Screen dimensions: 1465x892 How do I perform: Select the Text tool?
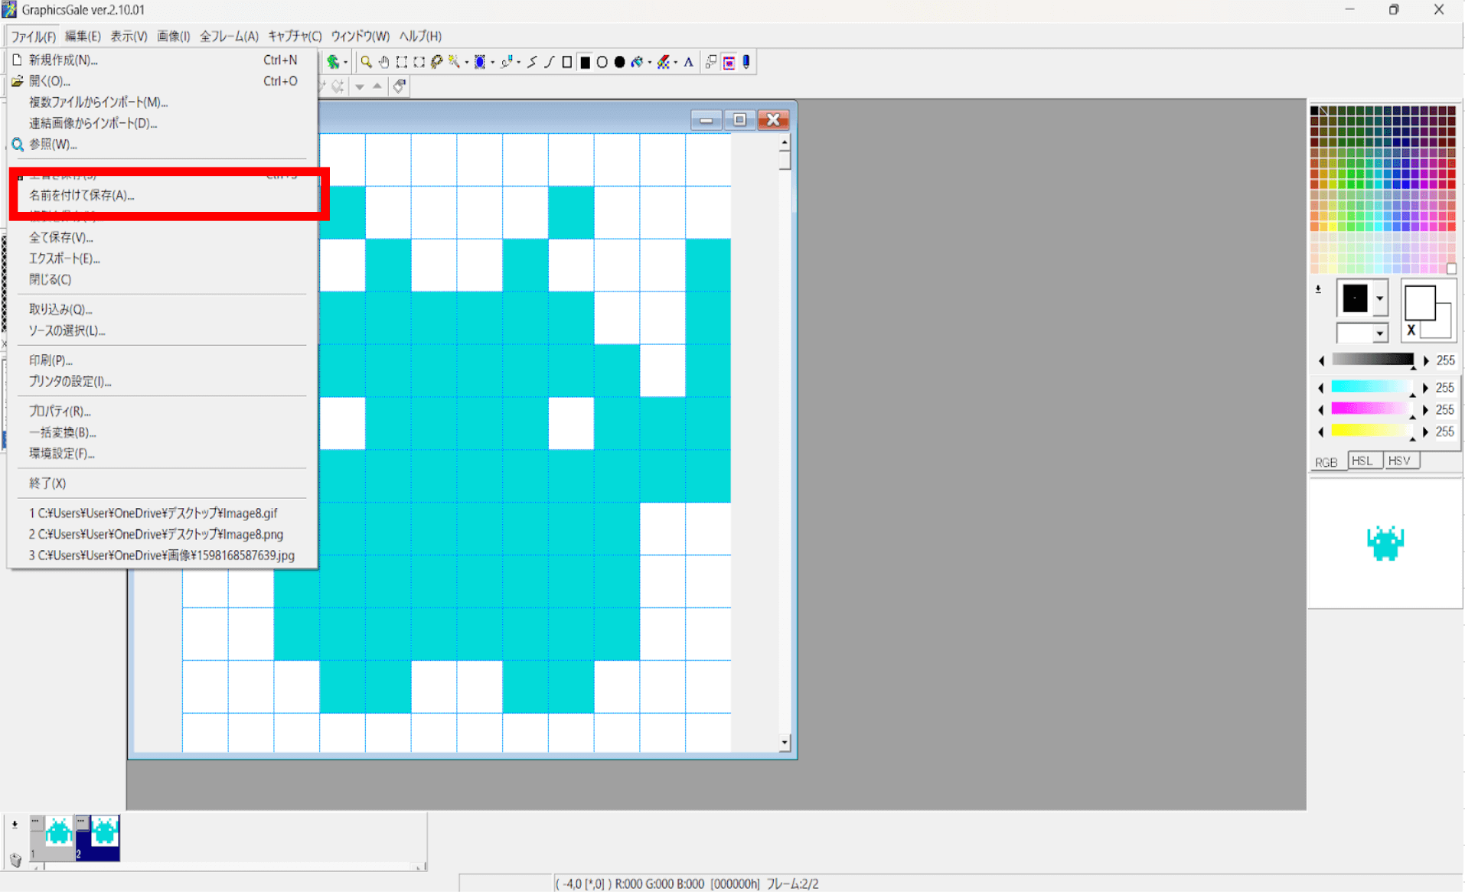click(x=688, y=62)
